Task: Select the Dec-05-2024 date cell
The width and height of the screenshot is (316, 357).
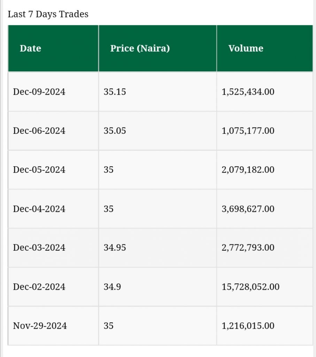Action: (39, 170)
